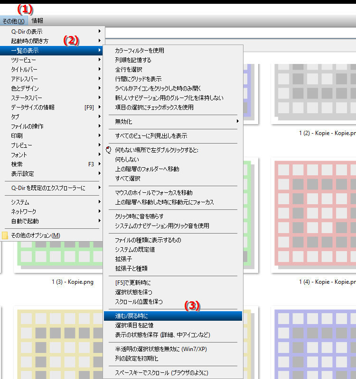Click the mouse icon beside 何もない場所で左ダブルクリックすると
This screenshot has height=379, width=356.
click(109, 150)
